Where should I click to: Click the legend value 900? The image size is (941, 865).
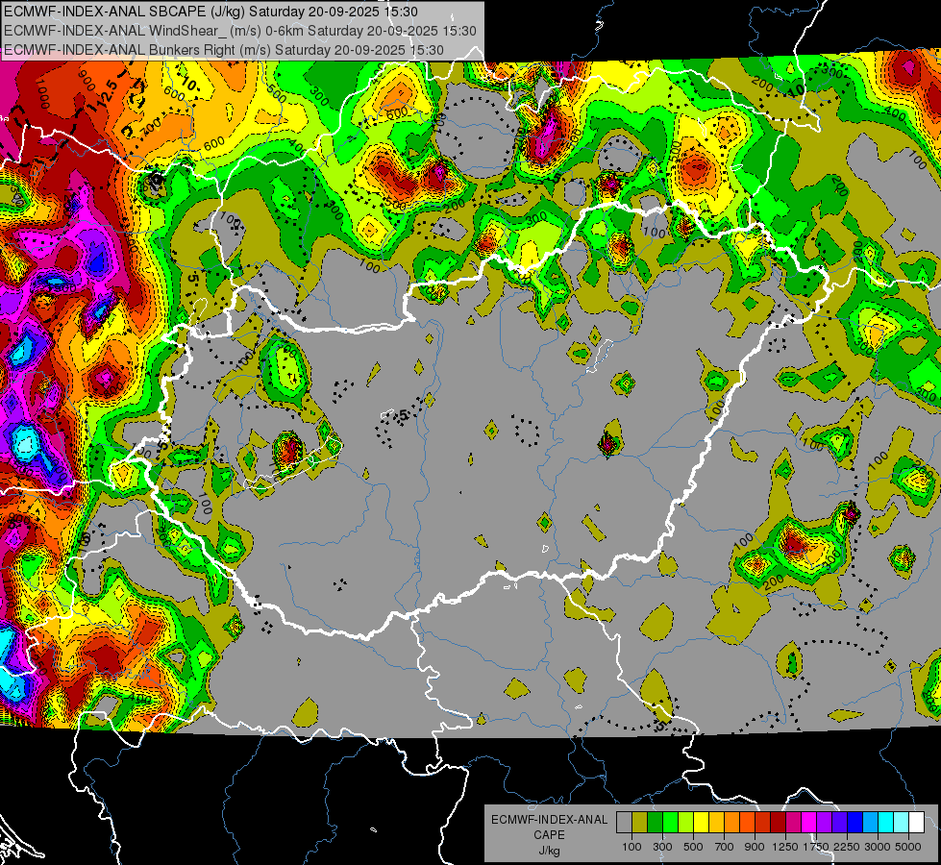pos(755,847)
